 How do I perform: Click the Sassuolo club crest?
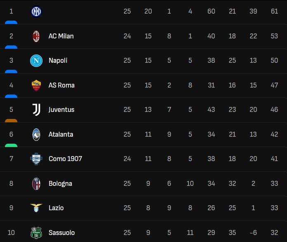[x=36, y=233]
